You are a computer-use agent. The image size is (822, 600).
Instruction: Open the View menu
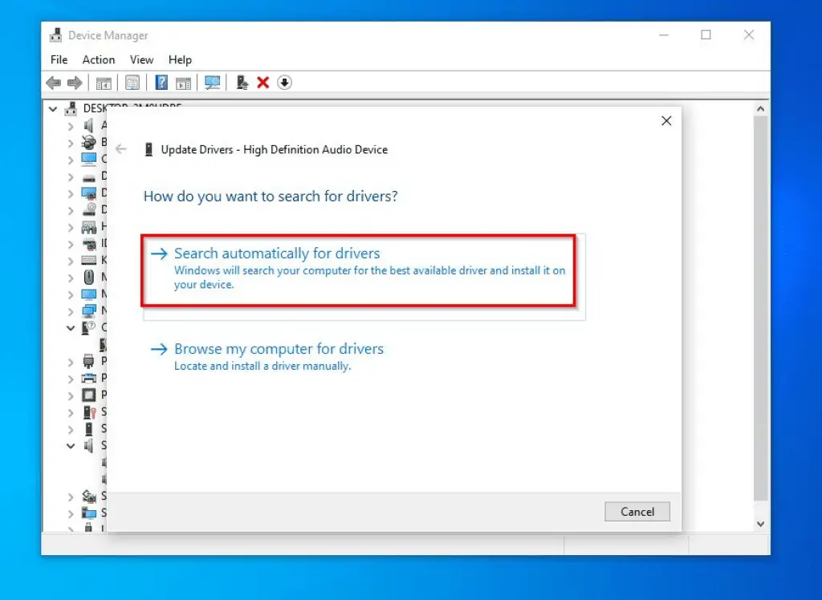141,59
